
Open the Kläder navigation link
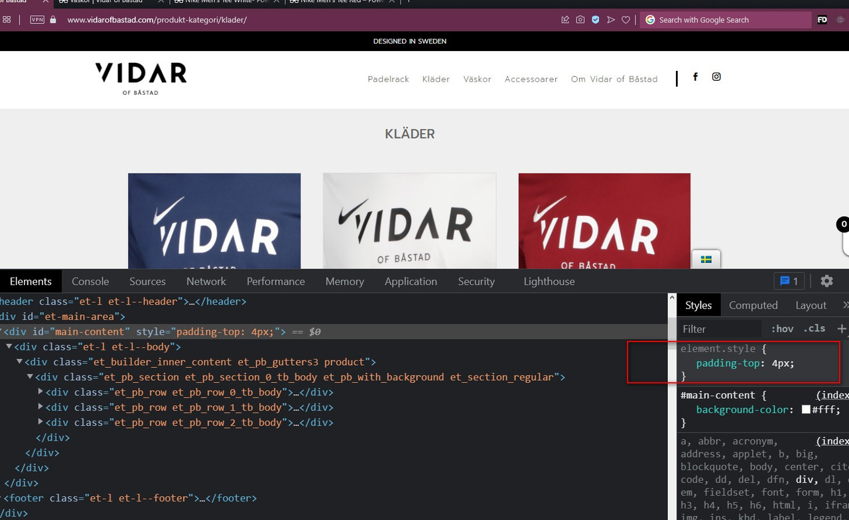coord(436,79)
